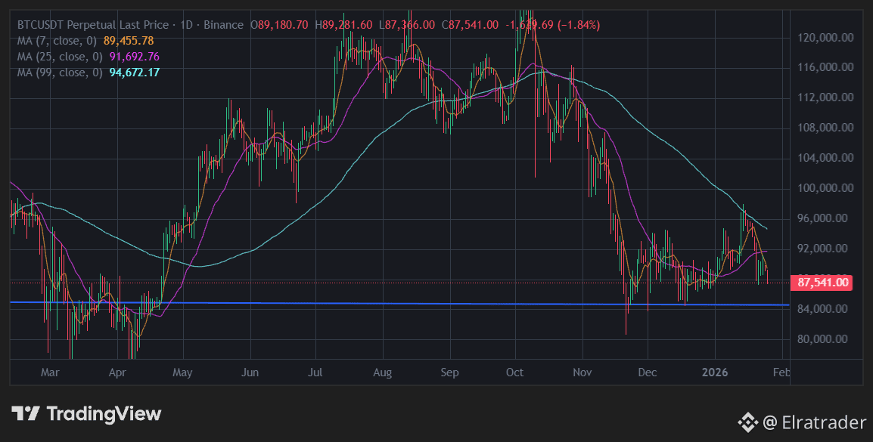Screen dimensions: 873x442
Task: Click the Jun label on time axis
Action: (x=250, y=372)
